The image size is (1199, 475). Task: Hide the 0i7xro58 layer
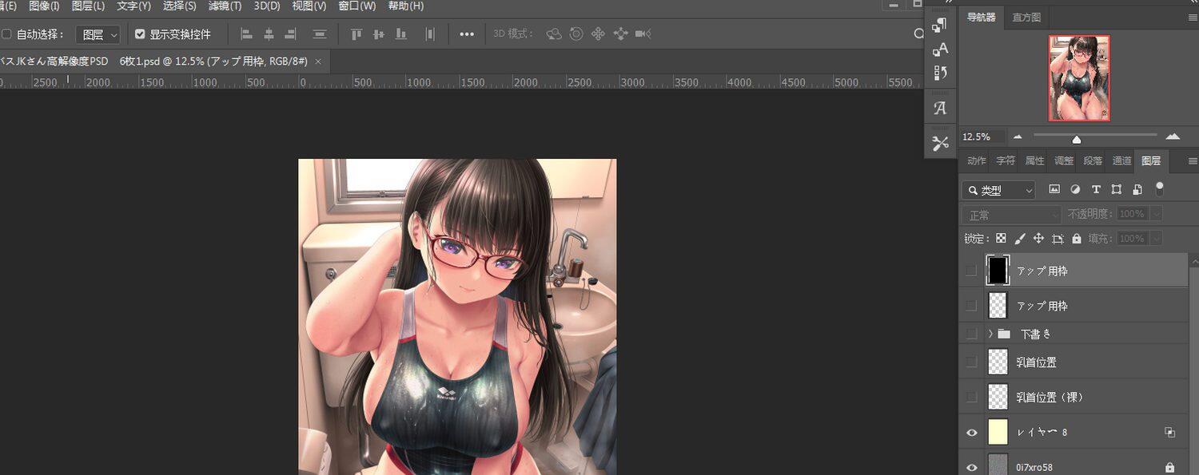(972, 468)
